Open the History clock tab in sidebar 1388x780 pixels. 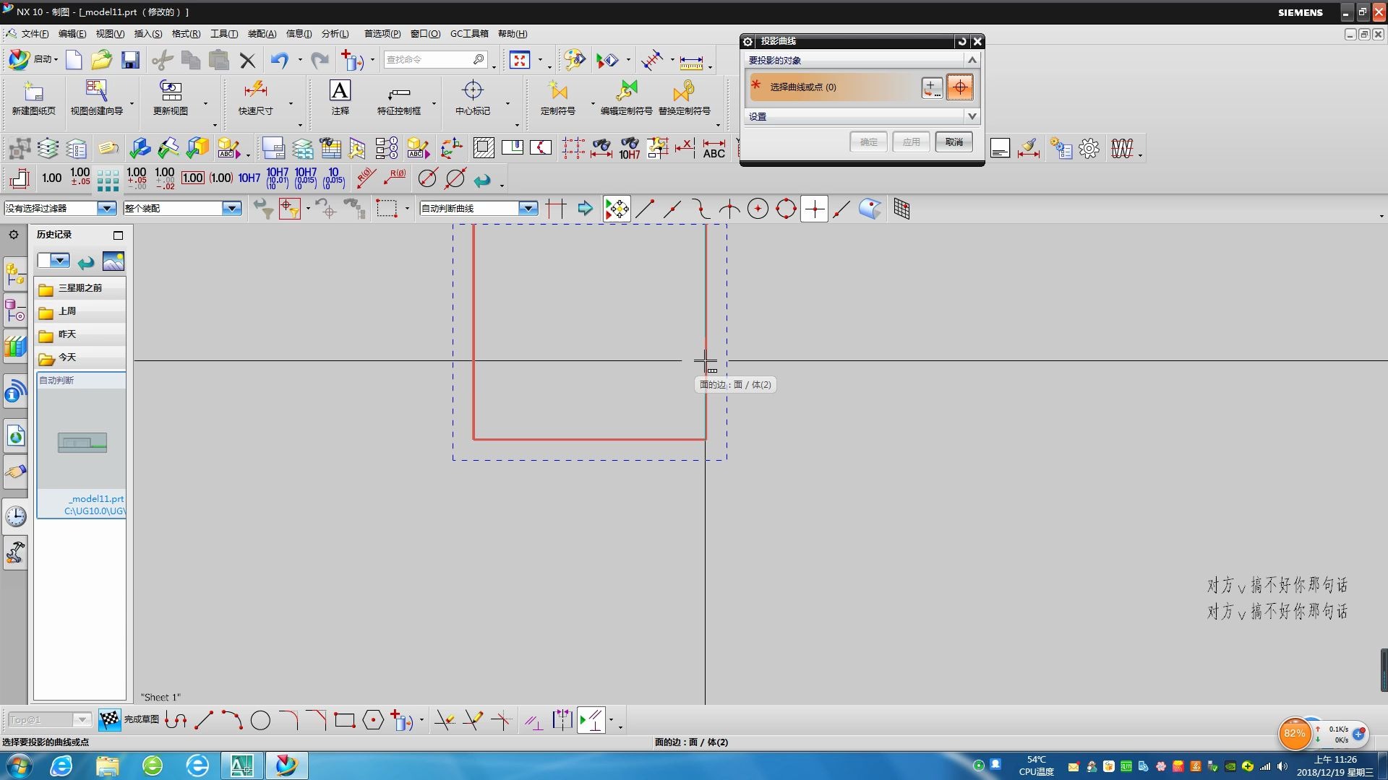[15, 516]
